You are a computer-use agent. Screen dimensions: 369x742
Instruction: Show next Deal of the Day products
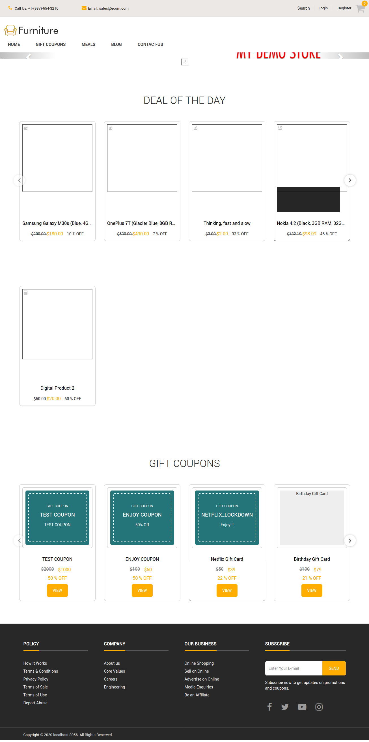tap(350, 180)
